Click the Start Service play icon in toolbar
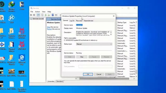The width and height of the screenshot is (166, 93). [60, 15]
